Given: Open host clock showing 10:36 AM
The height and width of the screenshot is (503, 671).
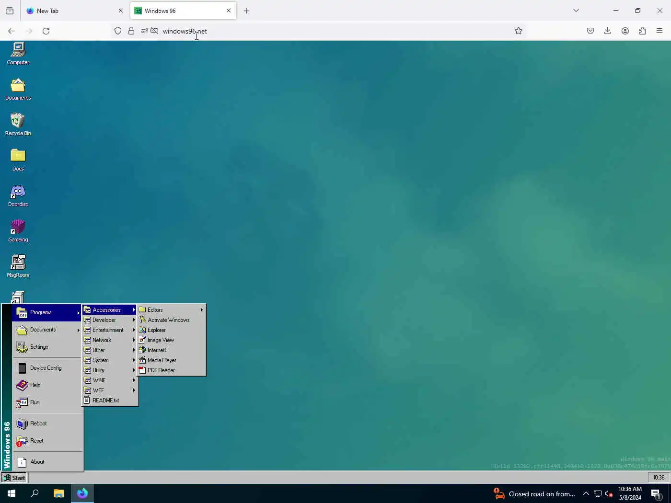Looking at the screenshot, I should click(x=630, y=493).
